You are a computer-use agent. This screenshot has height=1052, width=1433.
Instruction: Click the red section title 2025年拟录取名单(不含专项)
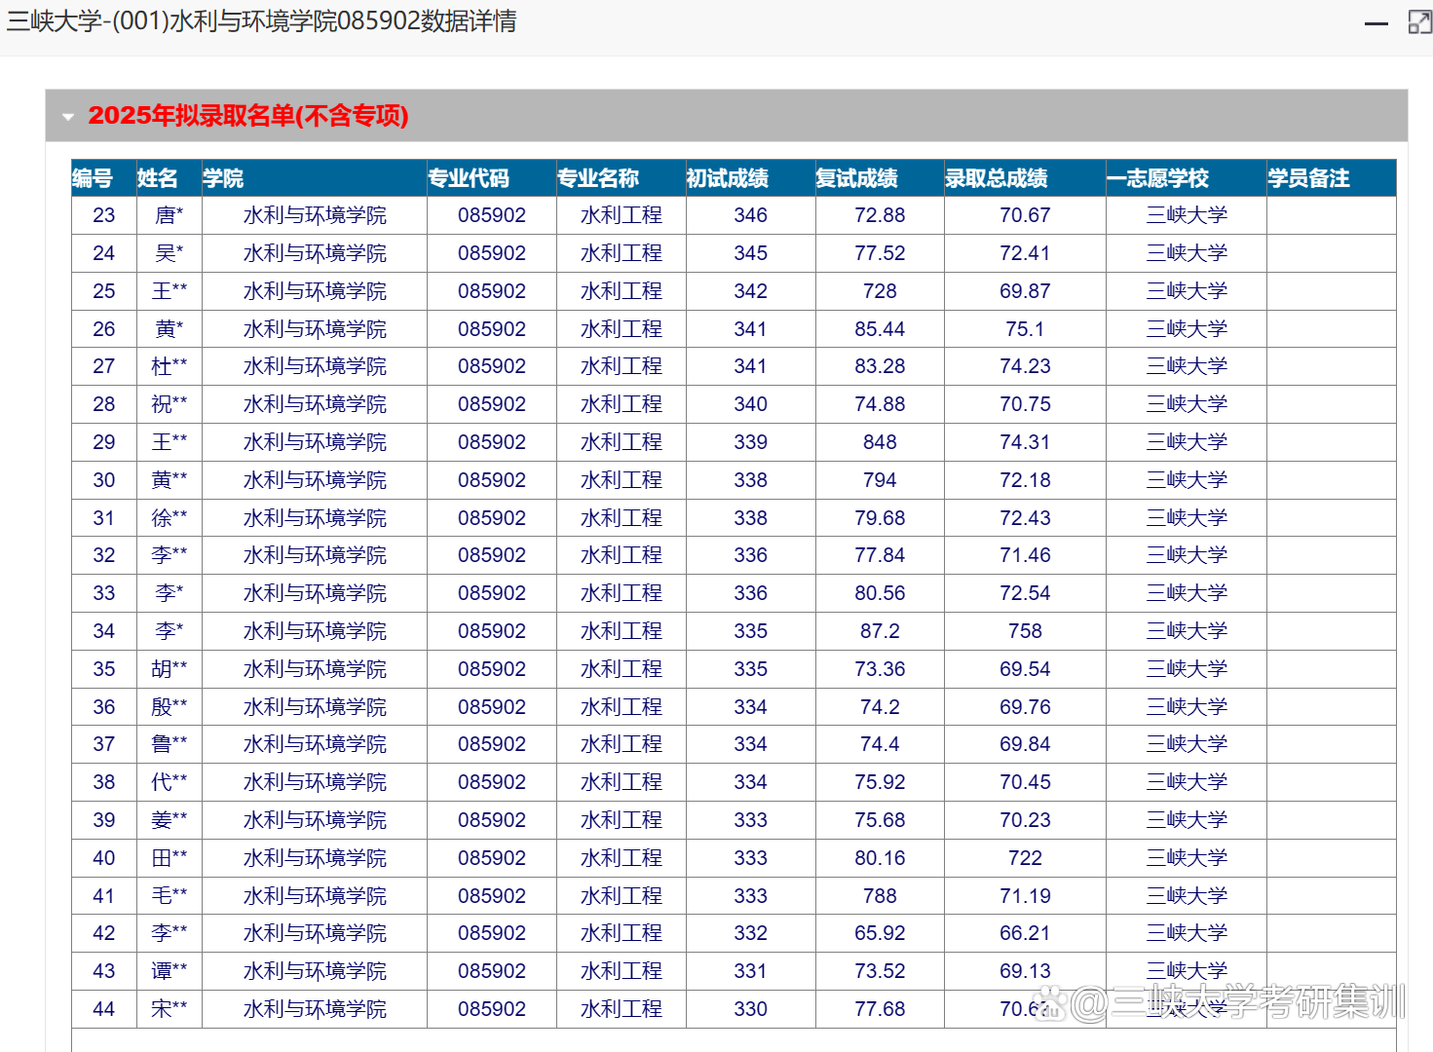point(249,115)
